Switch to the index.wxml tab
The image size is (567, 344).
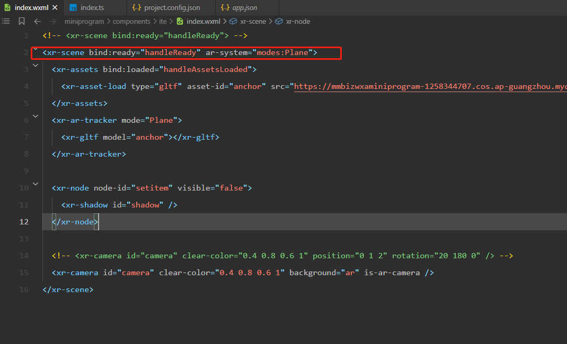click(x=31, y=7)
